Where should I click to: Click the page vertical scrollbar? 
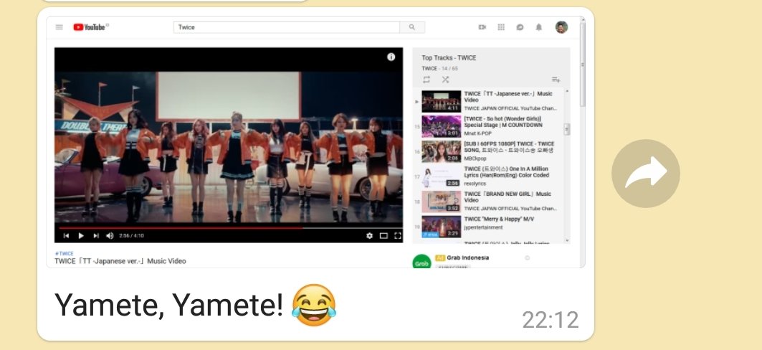[583, 63]
